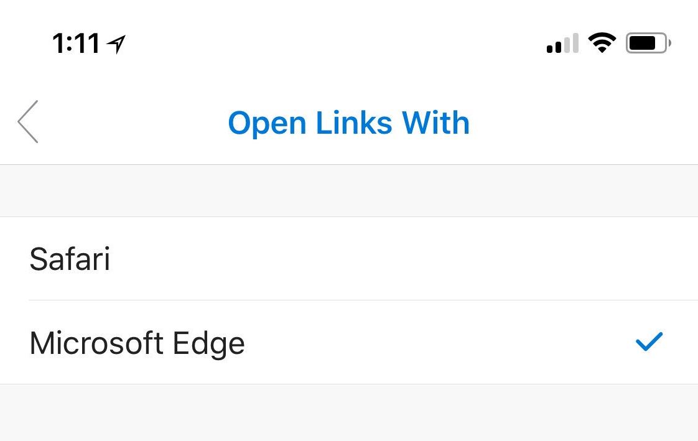Click status bar gap between clock and signal

(x=336, y=44)
